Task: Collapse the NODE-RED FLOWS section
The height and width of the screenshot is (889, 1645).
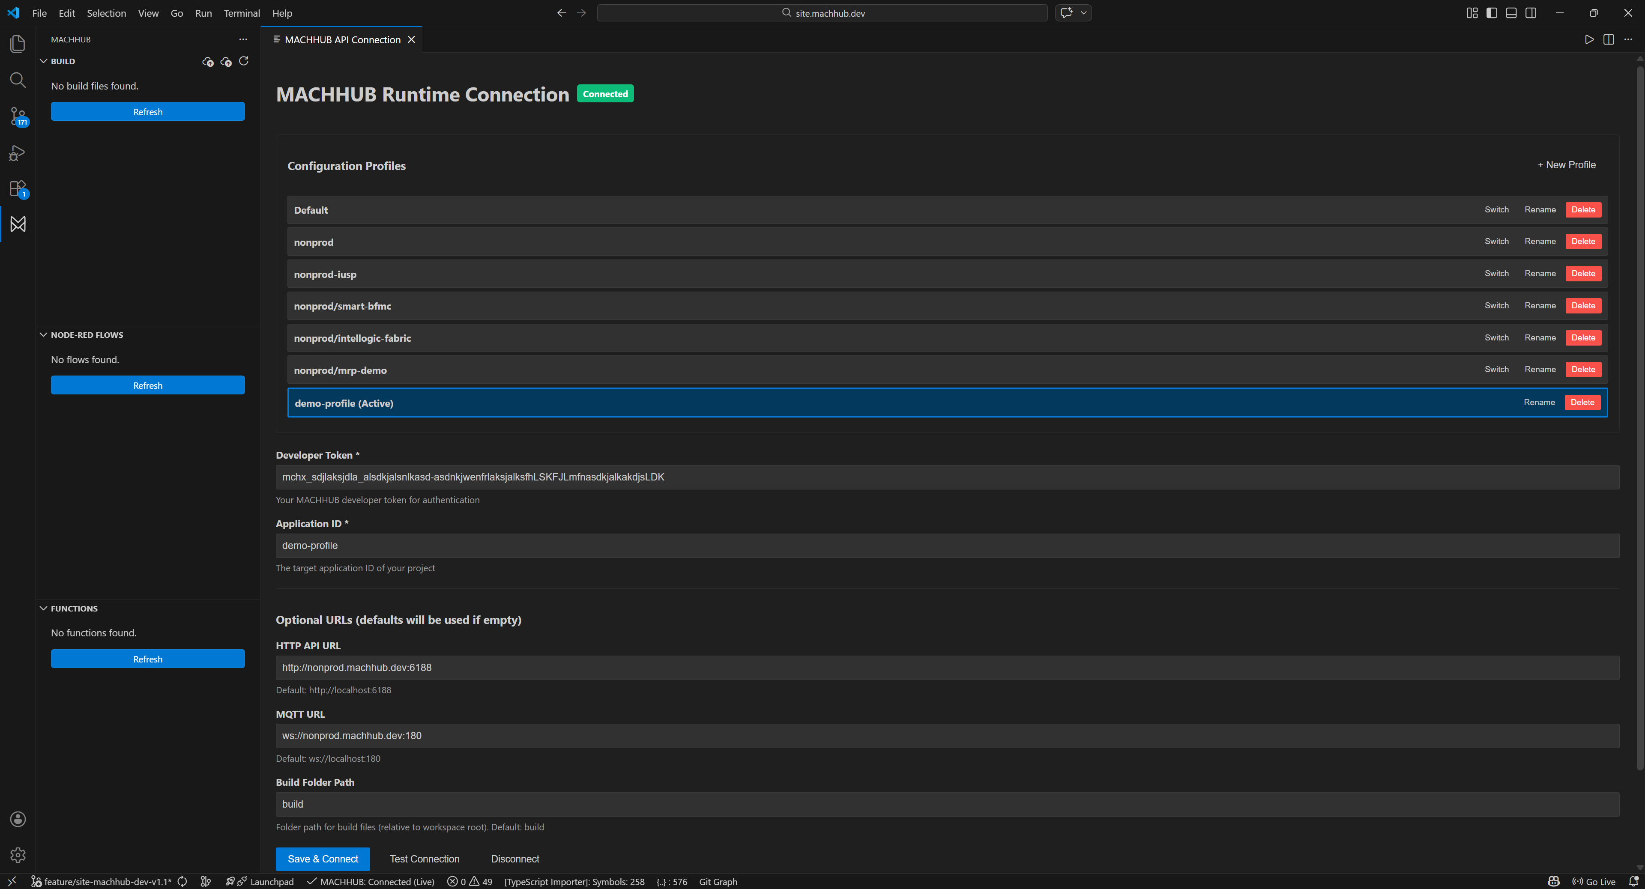Action: [x=43, y=334]
